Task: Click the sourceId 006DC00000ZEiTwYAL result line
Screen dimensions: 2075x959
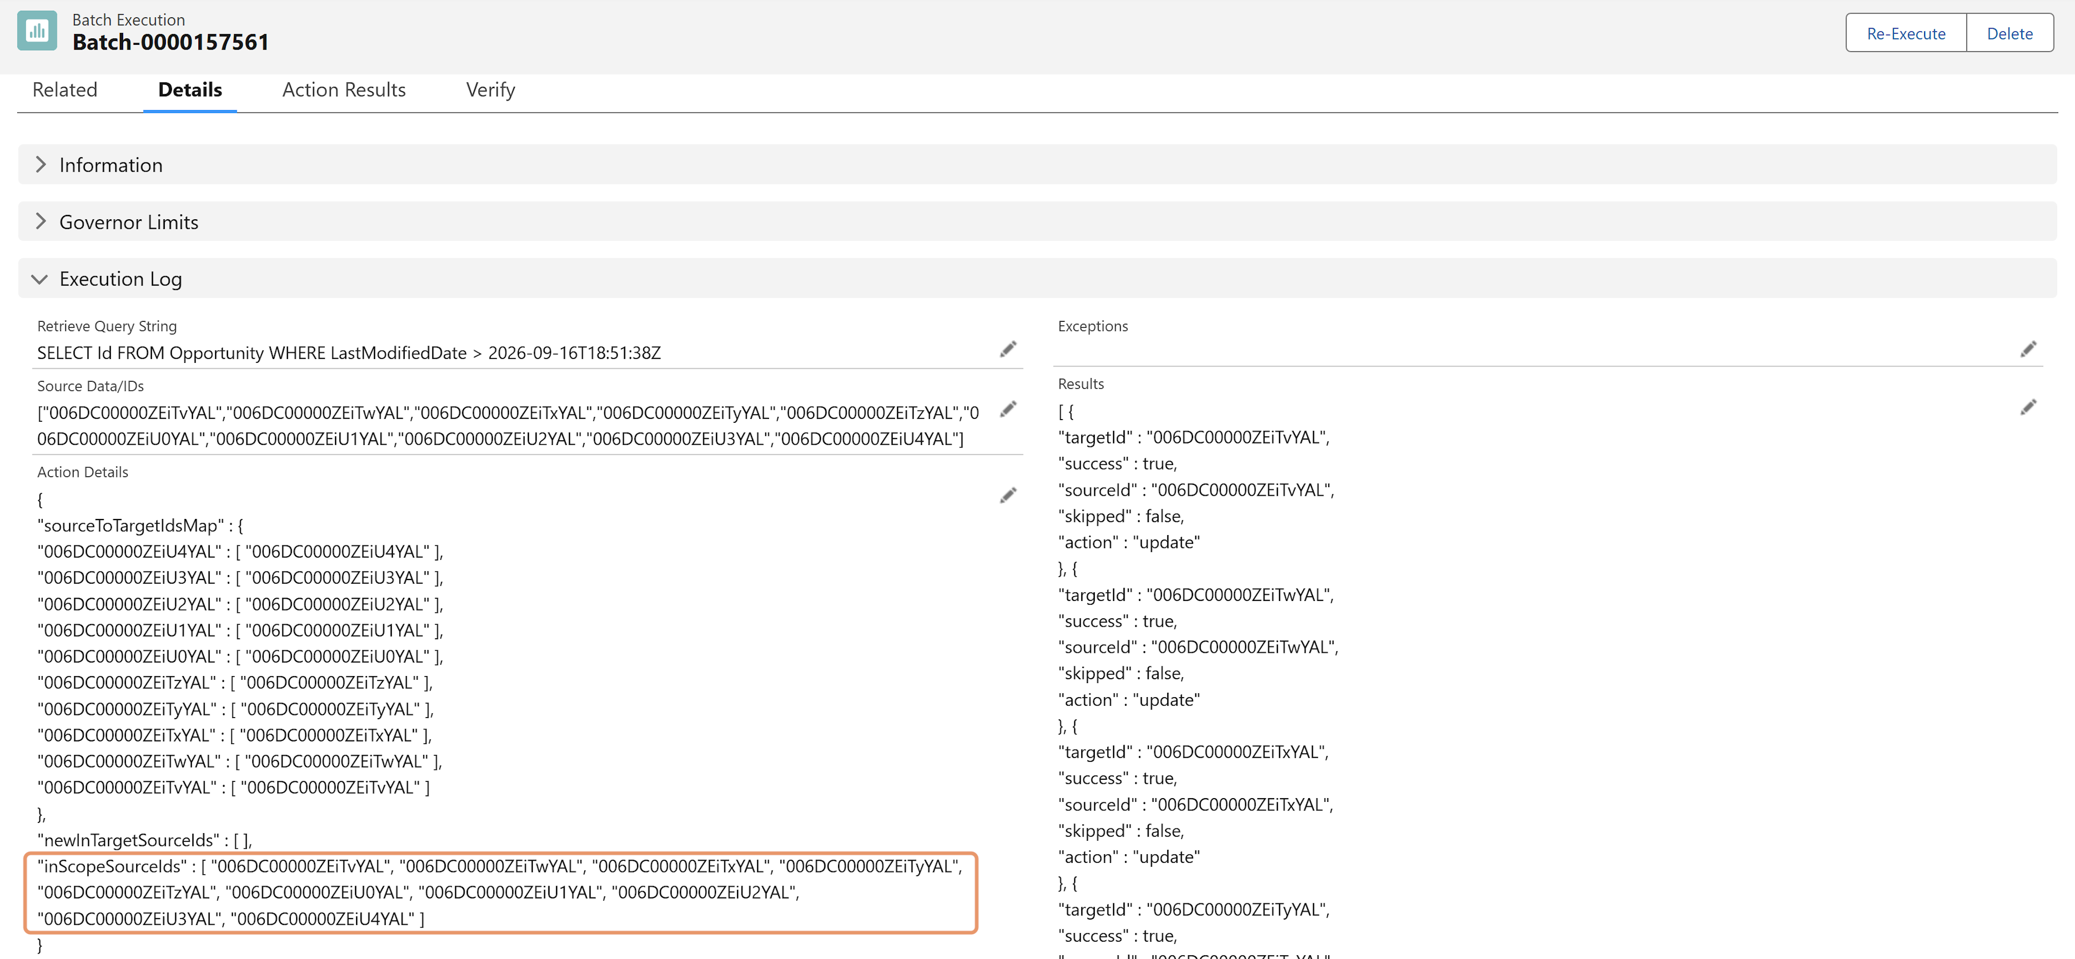Action: tap(1198, 647)
